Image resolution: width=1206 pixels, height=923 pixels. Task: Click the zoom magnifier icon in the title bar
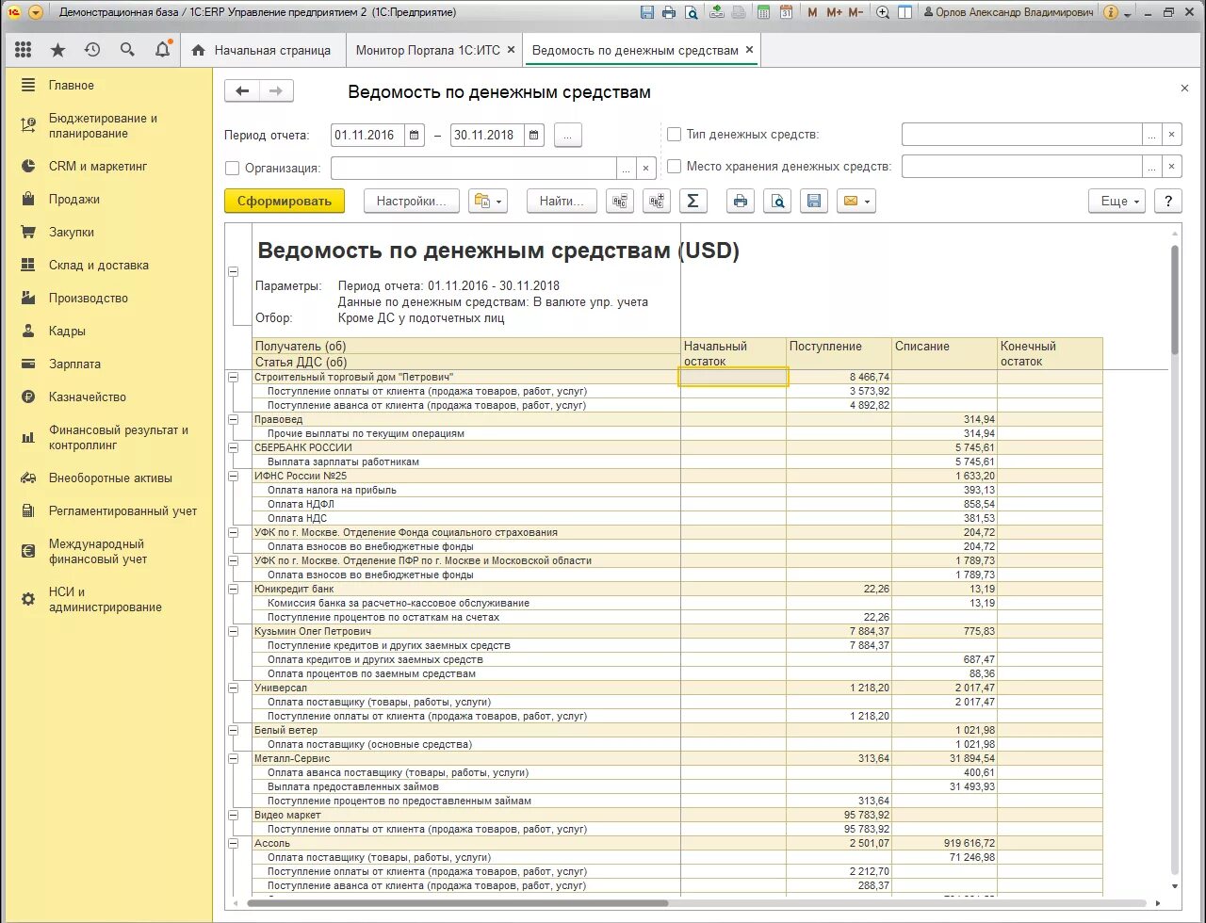[x=883, y=12]
